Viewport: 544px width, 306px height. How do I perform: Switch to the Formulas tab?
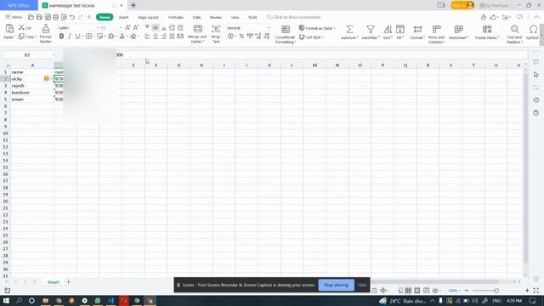pos(176,17)
